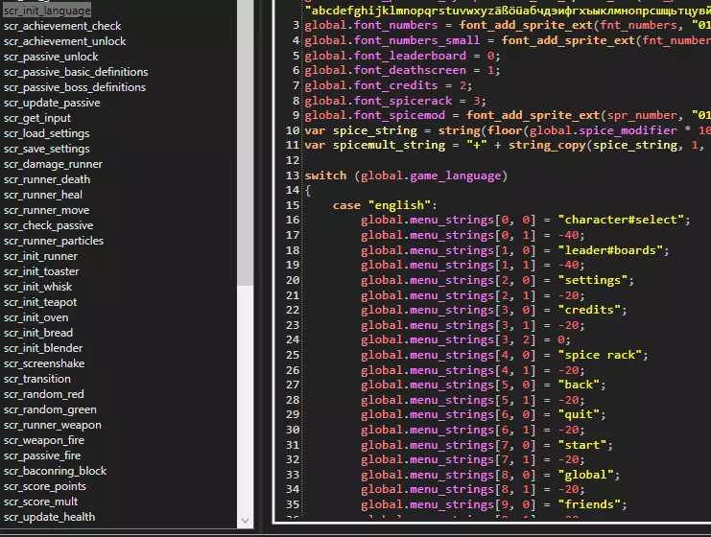
Task: Select scr_get_input script
Action: click(x=37, y=118)
